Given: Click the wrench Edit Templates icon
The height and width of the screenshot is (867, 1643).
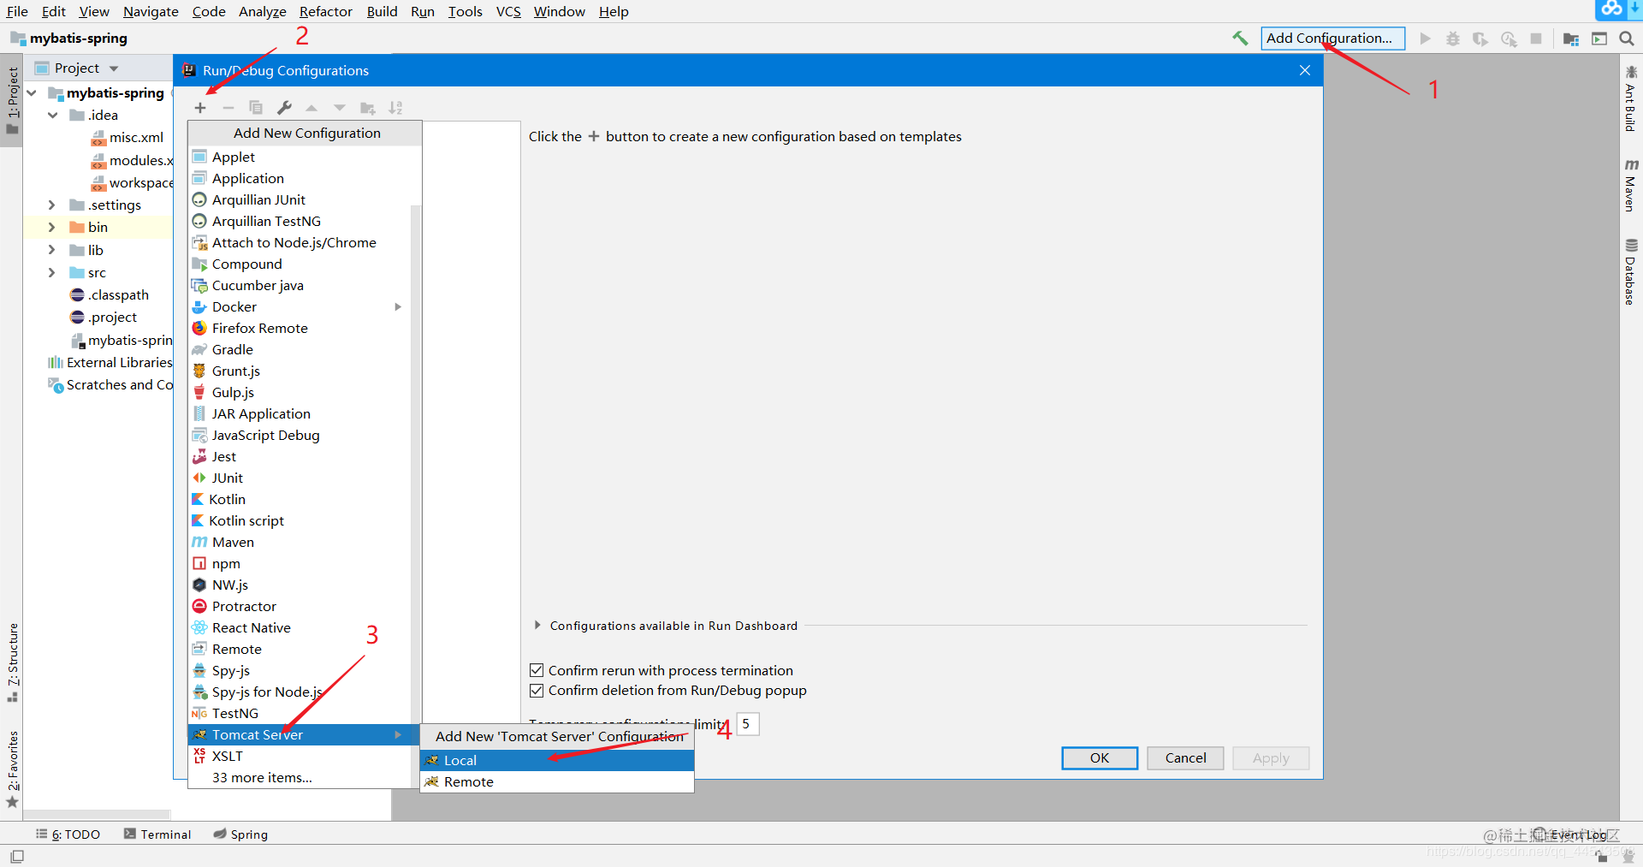Looking at the screenshot, I should point(284,108).
